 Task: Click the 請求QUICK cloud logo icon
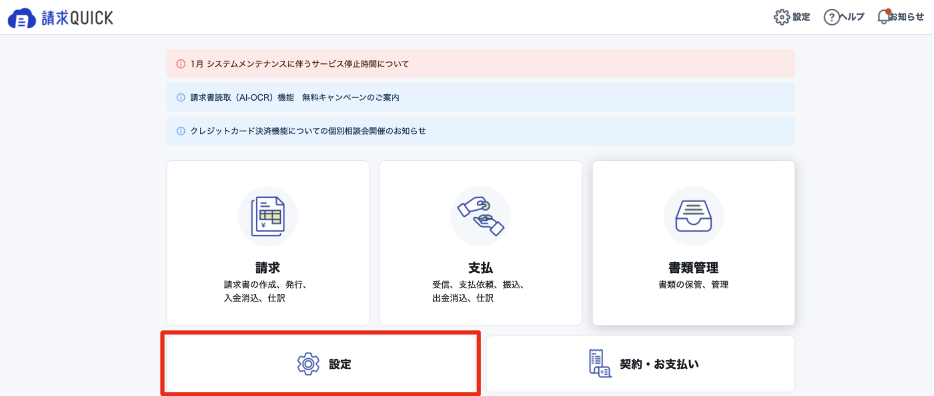(x=22, y=18)
